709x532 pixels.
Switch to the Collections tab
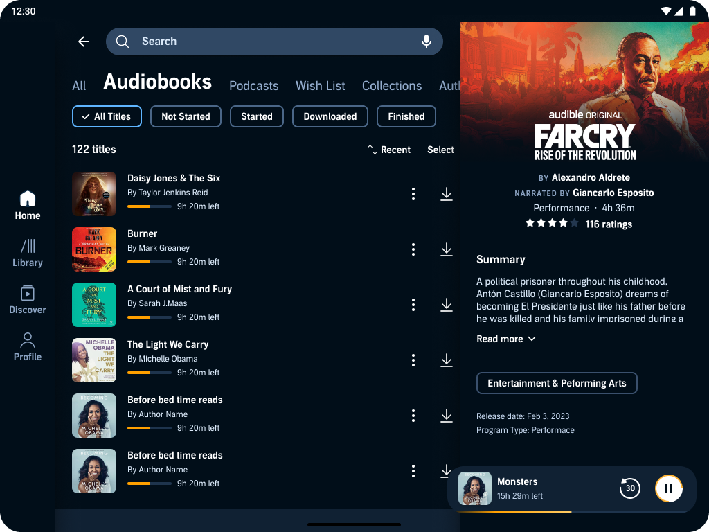392,86
